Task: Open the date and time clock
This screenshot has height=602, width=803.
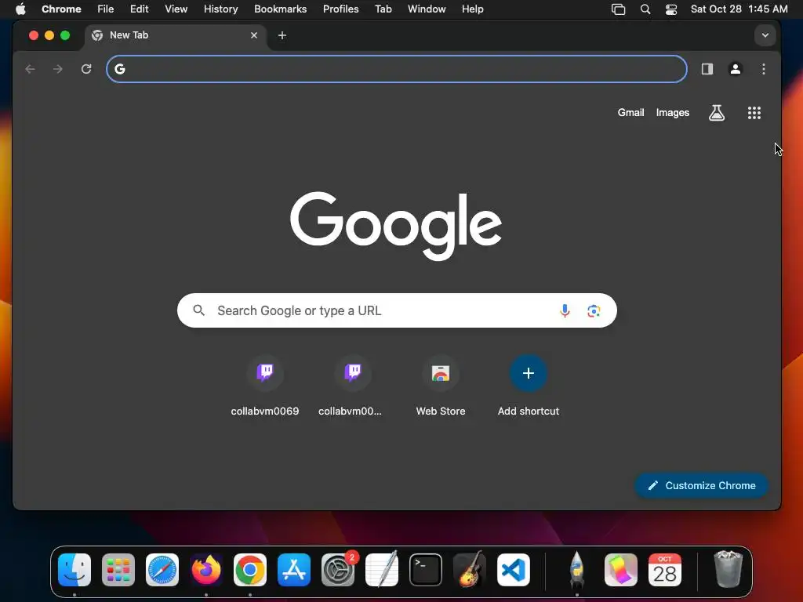Action: click(x=739, y=9)
